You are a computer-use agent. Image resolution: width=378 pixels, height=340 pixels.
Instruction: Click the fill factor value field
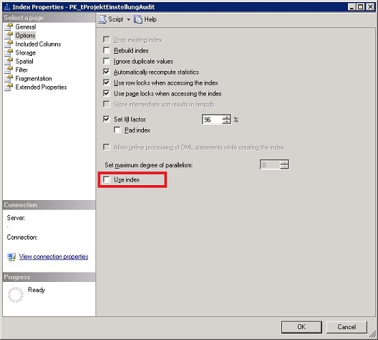(212, 120)
